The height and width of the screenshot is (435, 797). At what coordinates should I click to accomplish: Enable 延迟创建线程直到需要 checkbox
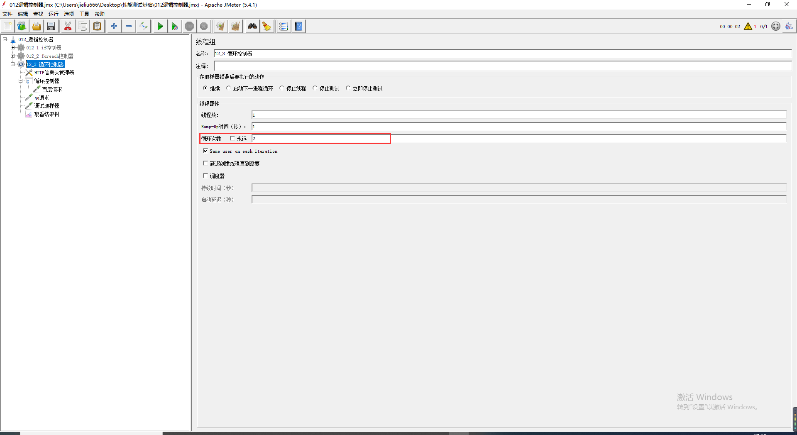point(205,163)
